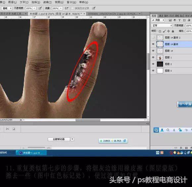Open layer filter type dropdown 类型
The height and width of the screenshot is (187, 192).
click(x=158, y=20)
